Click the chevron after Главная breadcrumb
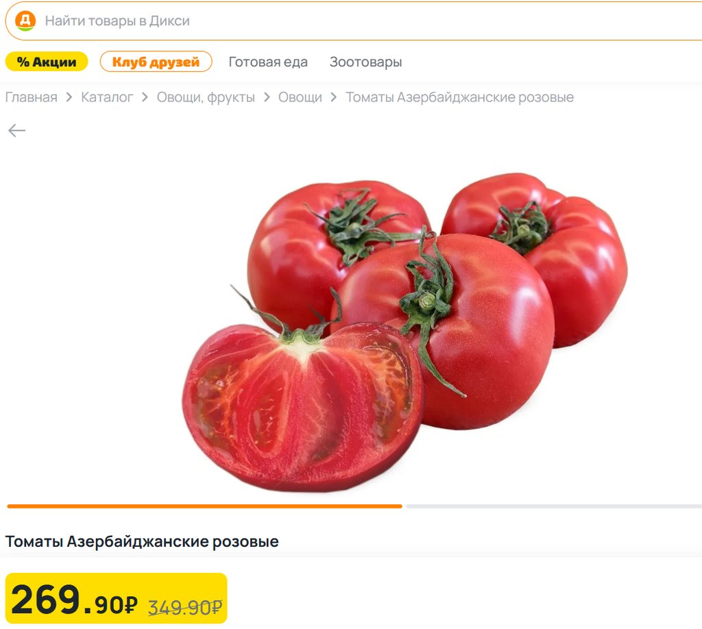Screen dimensions: 702x629 click(69, 97)
